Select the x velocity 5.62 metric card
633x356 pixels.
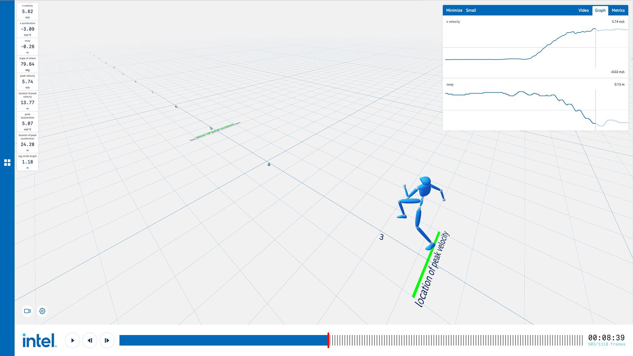(27, 12)
